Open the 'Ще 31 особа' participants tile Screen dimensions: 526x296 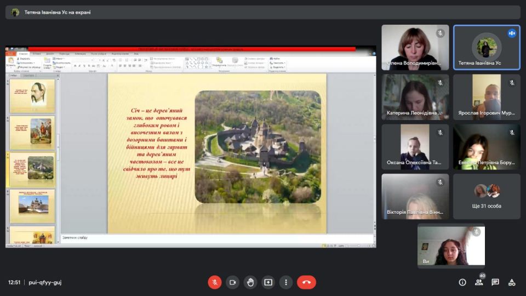click(487, 196)
